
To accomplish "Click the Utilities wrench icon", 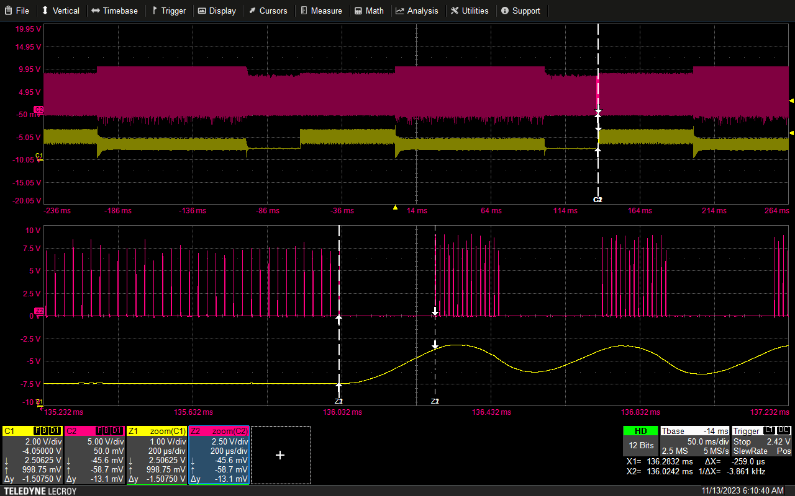I will (x=455, y=11).
